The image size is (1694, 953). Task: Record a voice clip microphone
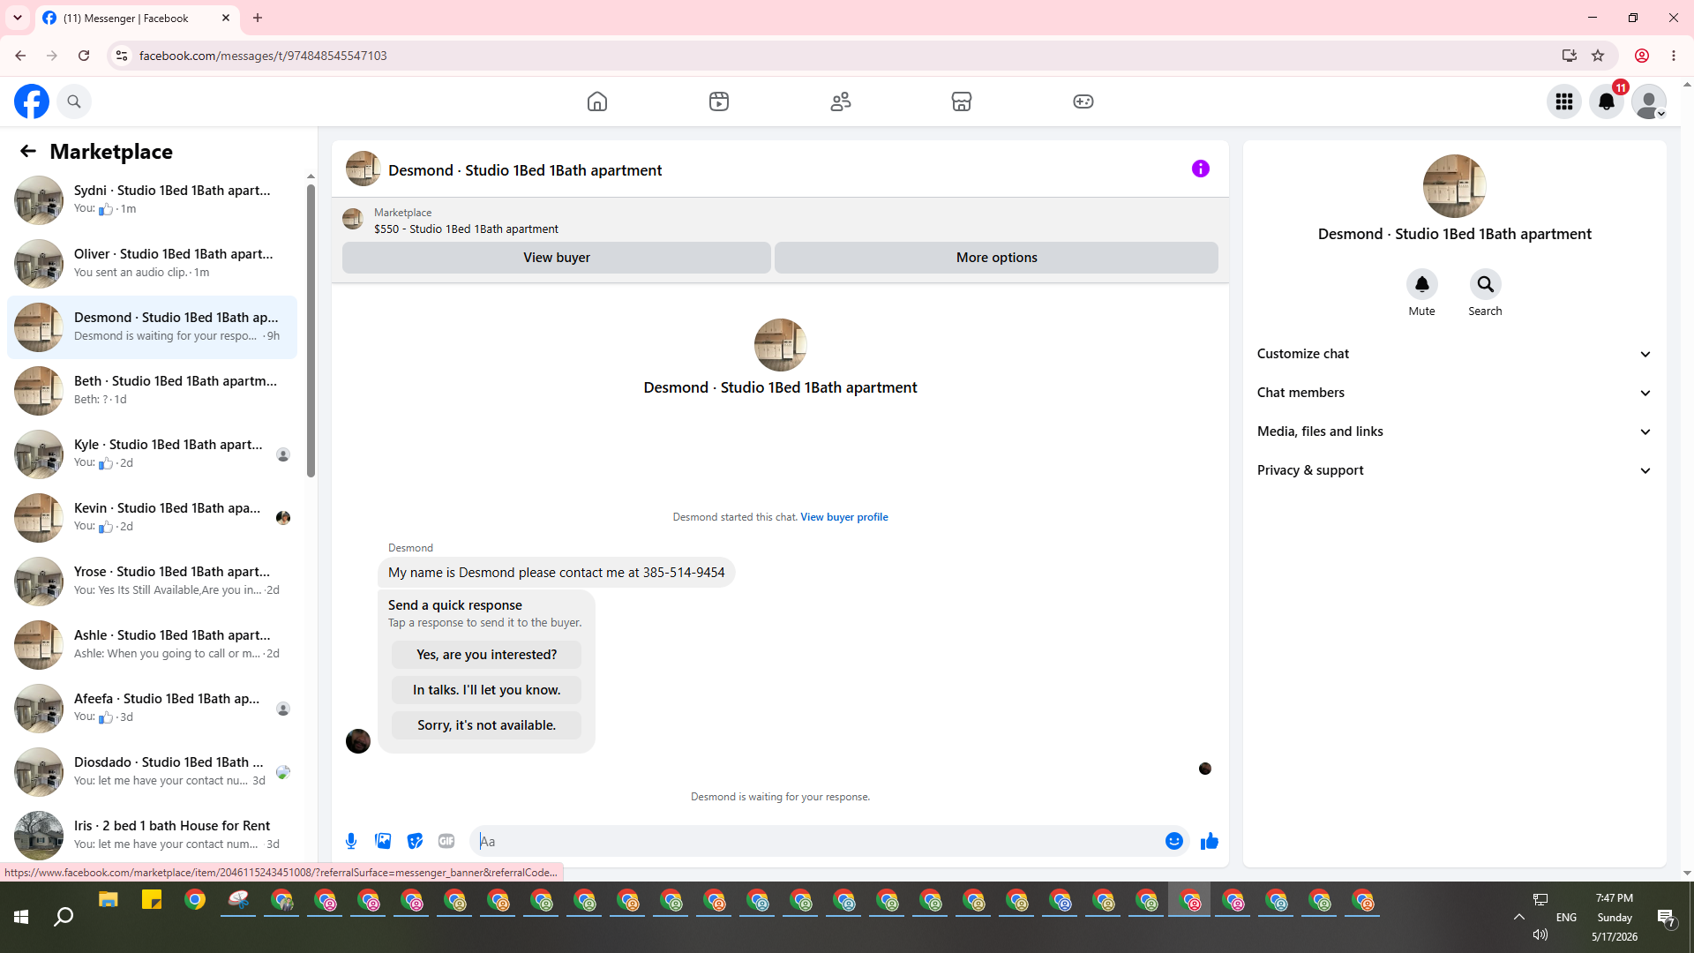(351, 842)
